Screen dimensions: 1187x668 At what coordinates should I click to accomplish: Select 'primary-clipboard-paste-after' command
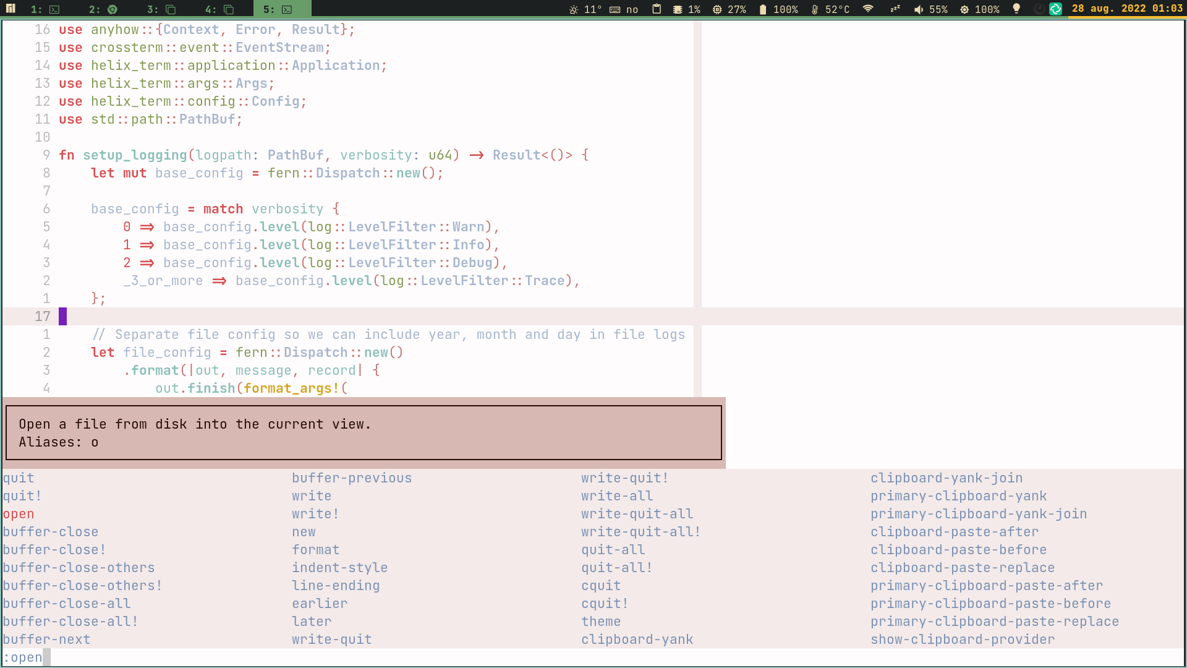pyautogui.click(x=987, y=586)
